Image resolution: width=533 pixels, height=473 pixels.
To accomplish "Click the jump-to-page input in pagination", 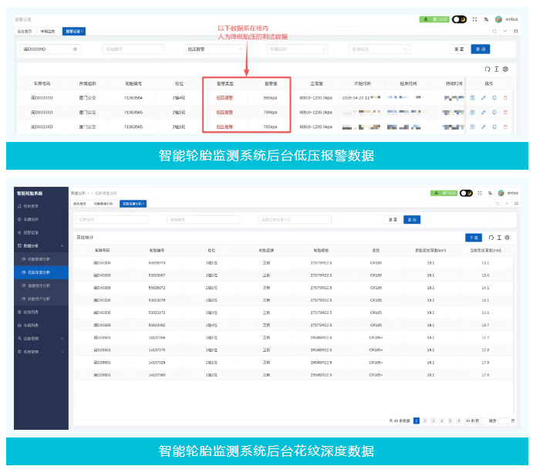I will pyautogui.click(x=504, y=421).
